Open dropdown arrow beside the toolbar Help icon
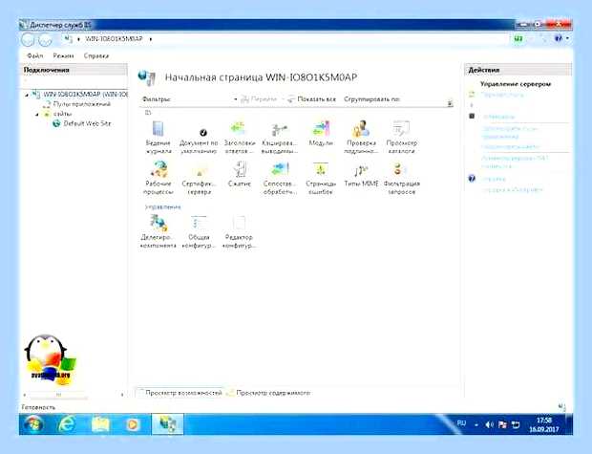The image size is (592, 454). 567,38
